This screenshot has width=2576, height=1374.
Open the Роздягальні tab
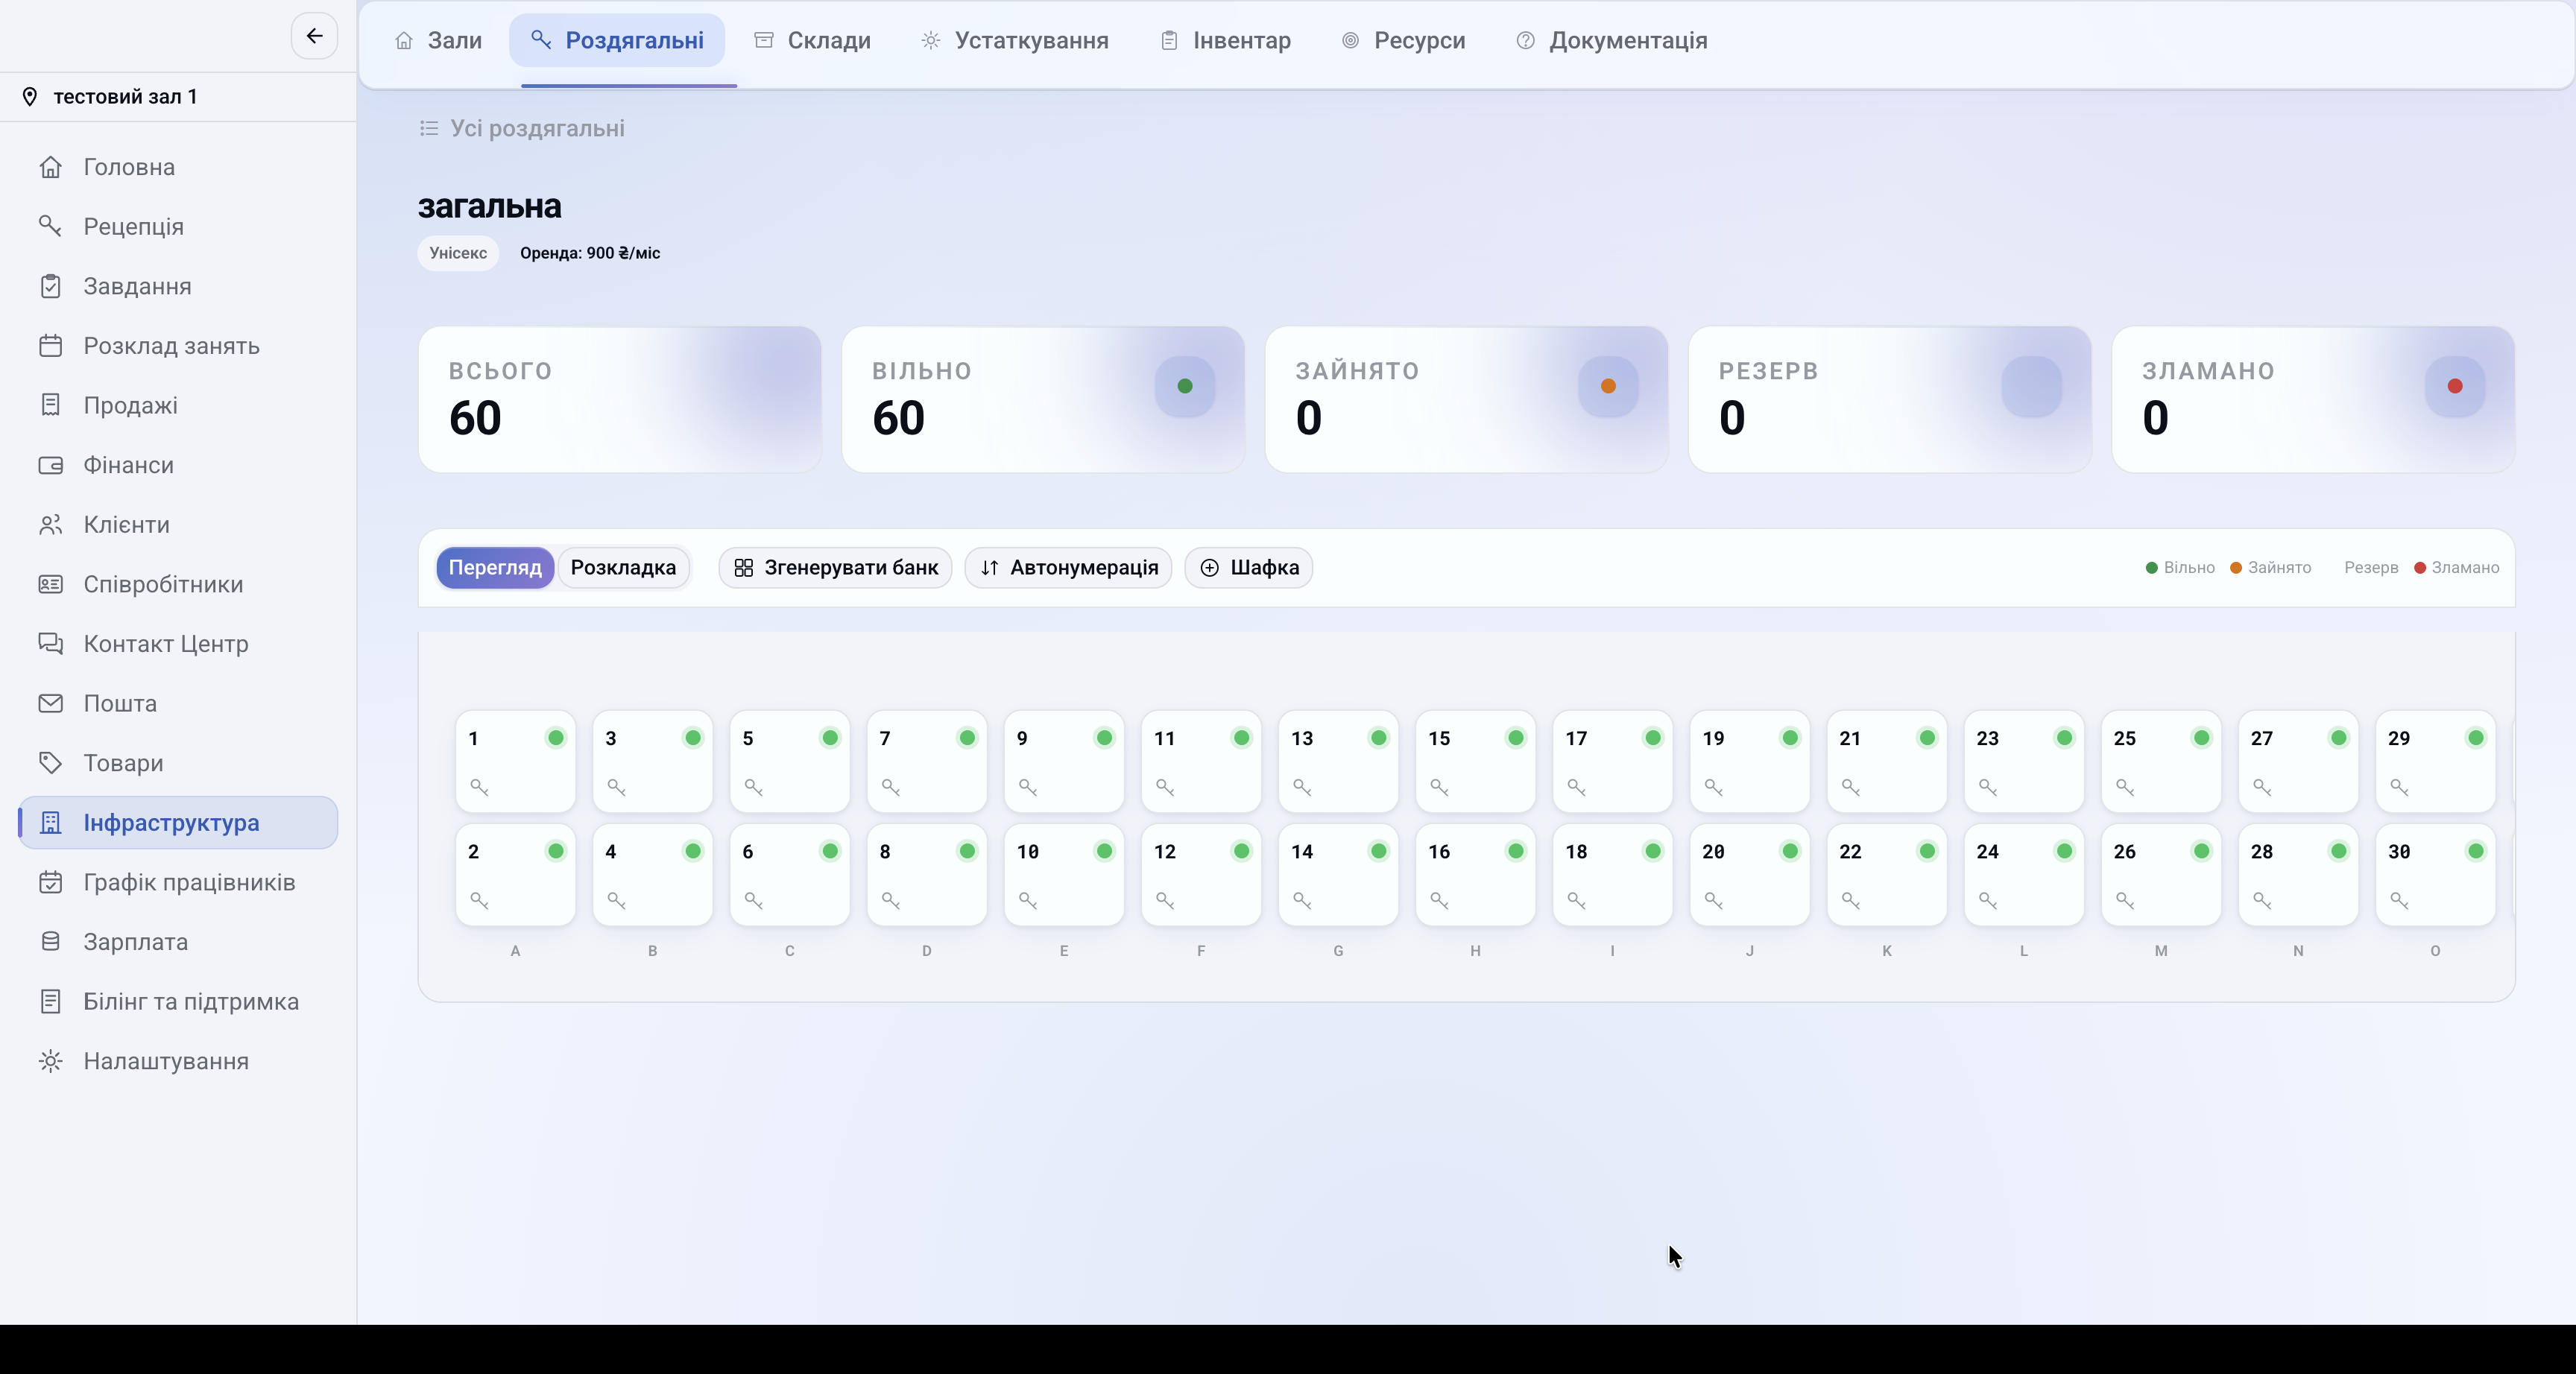(x=618, y=40)
